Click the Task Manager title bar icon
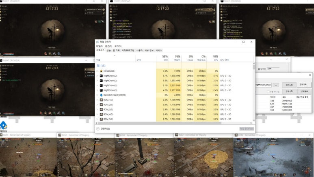The width and height of the screenshot is (314, 177). point(98,42)
